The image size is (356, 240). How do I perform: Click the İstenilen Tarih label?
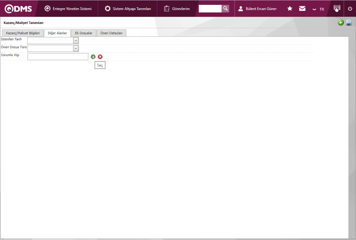point(11,39)
